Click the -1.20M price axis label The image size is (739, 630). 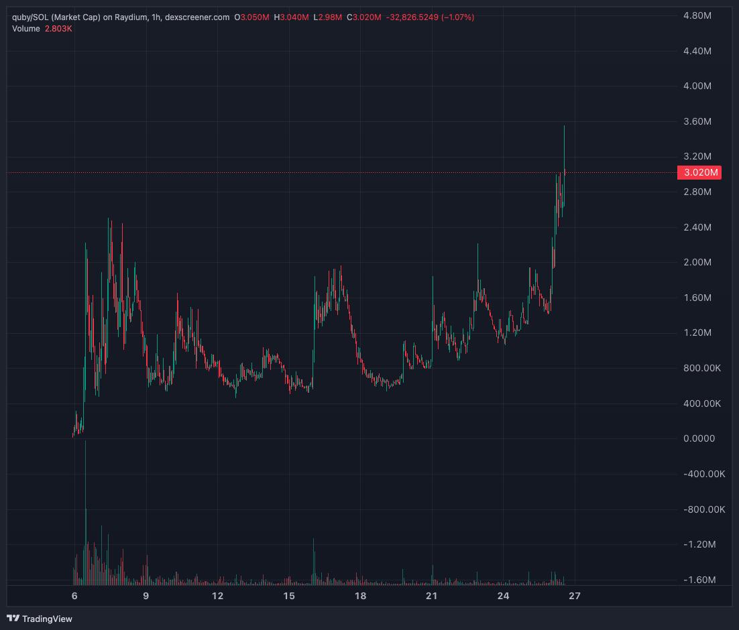(699, 544)
